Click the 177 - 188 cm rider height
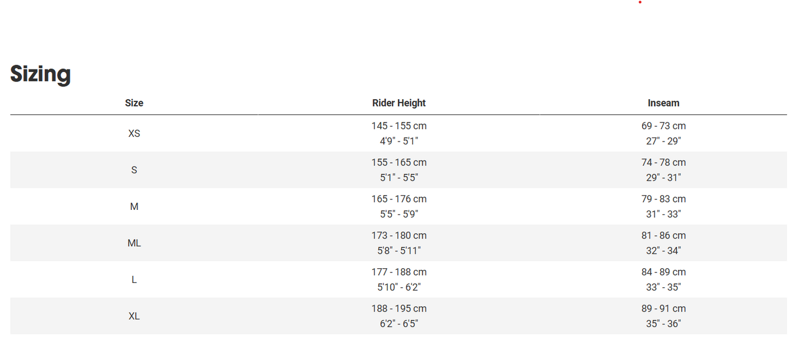The image size is (811, 344). tap(398, 272)
